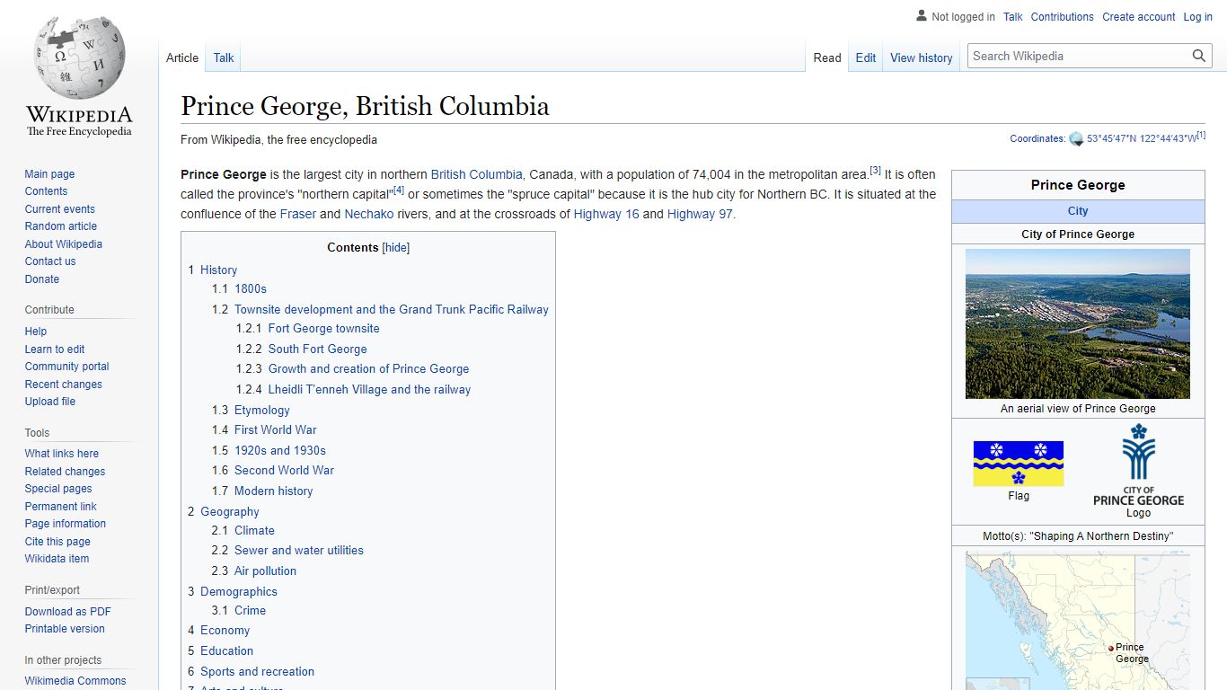The height and width of the screenshot is (690, 1227).
Task: Open Recent changes
Action: click(x=64, y=385)
